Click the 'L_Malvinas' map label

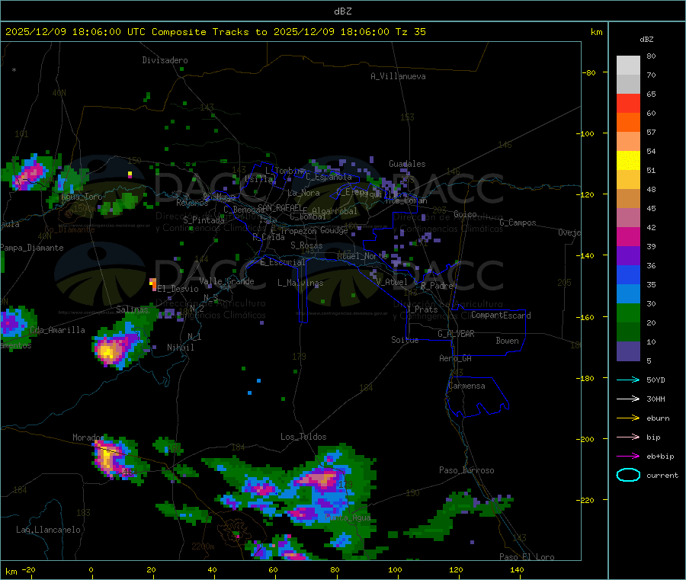(300, 283)
